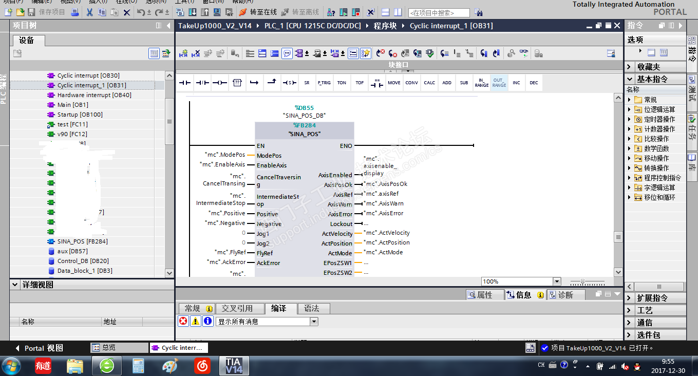Select Cyclic interrupt [OB30] in project tree
The height and width of the screenshot is (376, 698).
(x=88, y=76)
